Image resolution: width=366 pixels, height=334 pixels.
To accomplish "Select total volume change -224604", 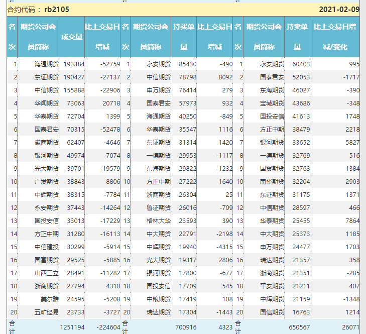I will (x=108, y=327).
